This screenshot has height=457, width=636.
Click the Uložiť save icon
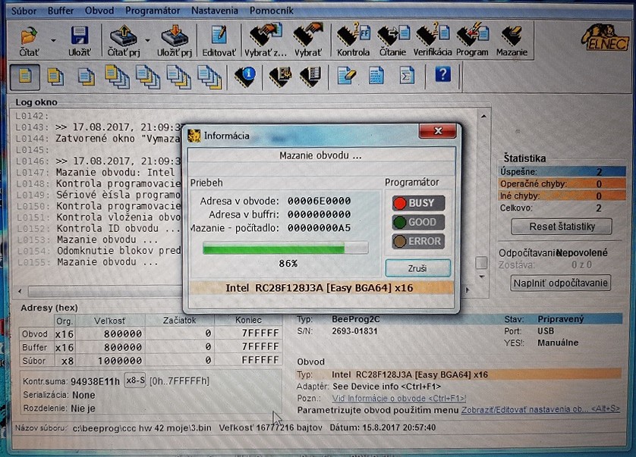click(x=80, y=40)
